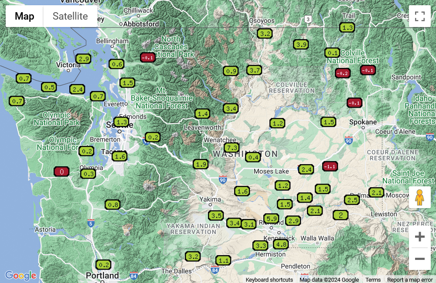Viewport: 436px width, 283px height.
Task: Open the Terms link
Action: [373, 280]
